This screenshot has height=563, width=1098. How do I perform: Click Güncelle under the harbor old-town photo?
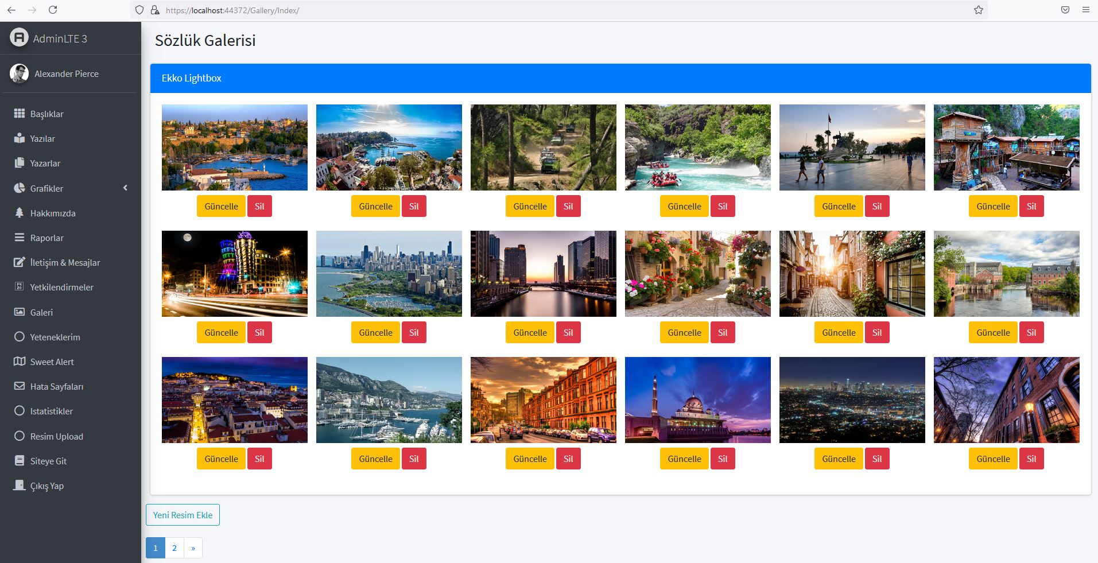click(x=221, y=206)
